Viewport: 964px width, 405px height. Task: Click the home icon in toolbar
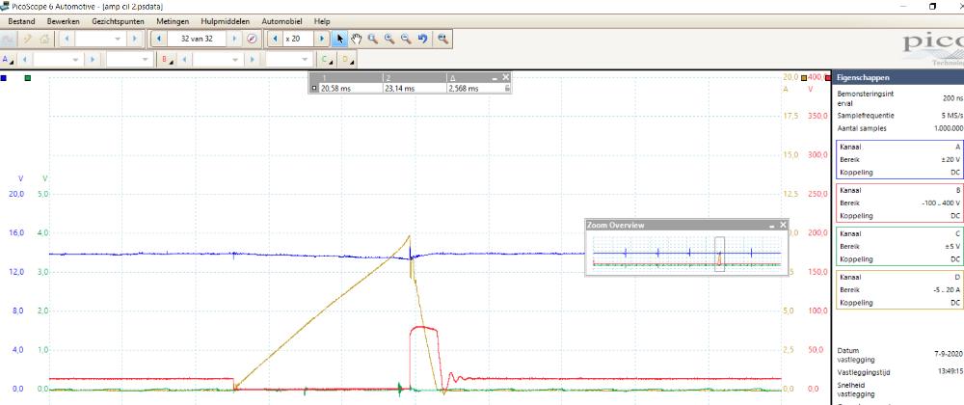[x=44, y=39]
